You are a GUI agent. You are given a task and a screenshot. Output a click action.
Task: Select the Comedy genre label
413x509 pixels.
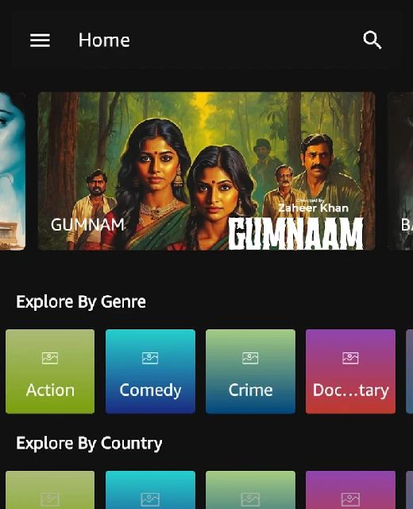[150, 390]
